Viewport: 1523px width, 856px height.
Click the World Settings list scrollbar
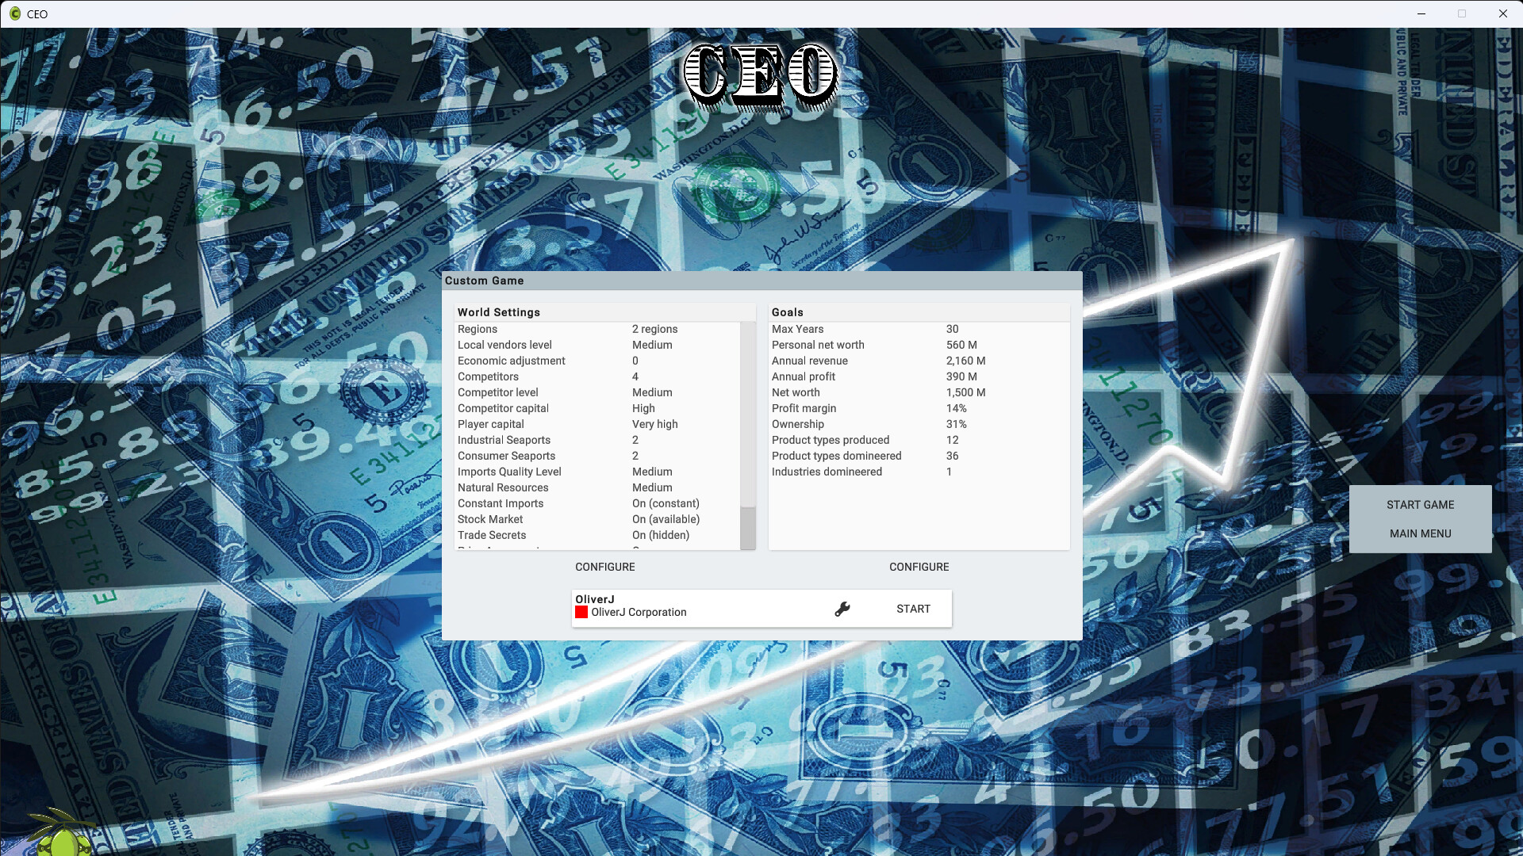[748, 523]
